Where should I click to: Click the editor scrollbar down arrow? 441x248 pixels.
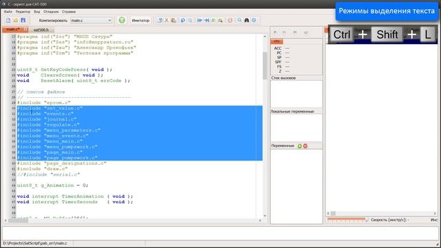[265, 216]
